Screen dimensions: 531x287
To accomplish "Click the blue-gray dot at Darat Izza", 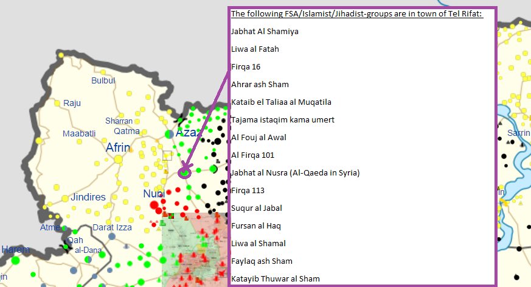I will (x=112, y=236).
